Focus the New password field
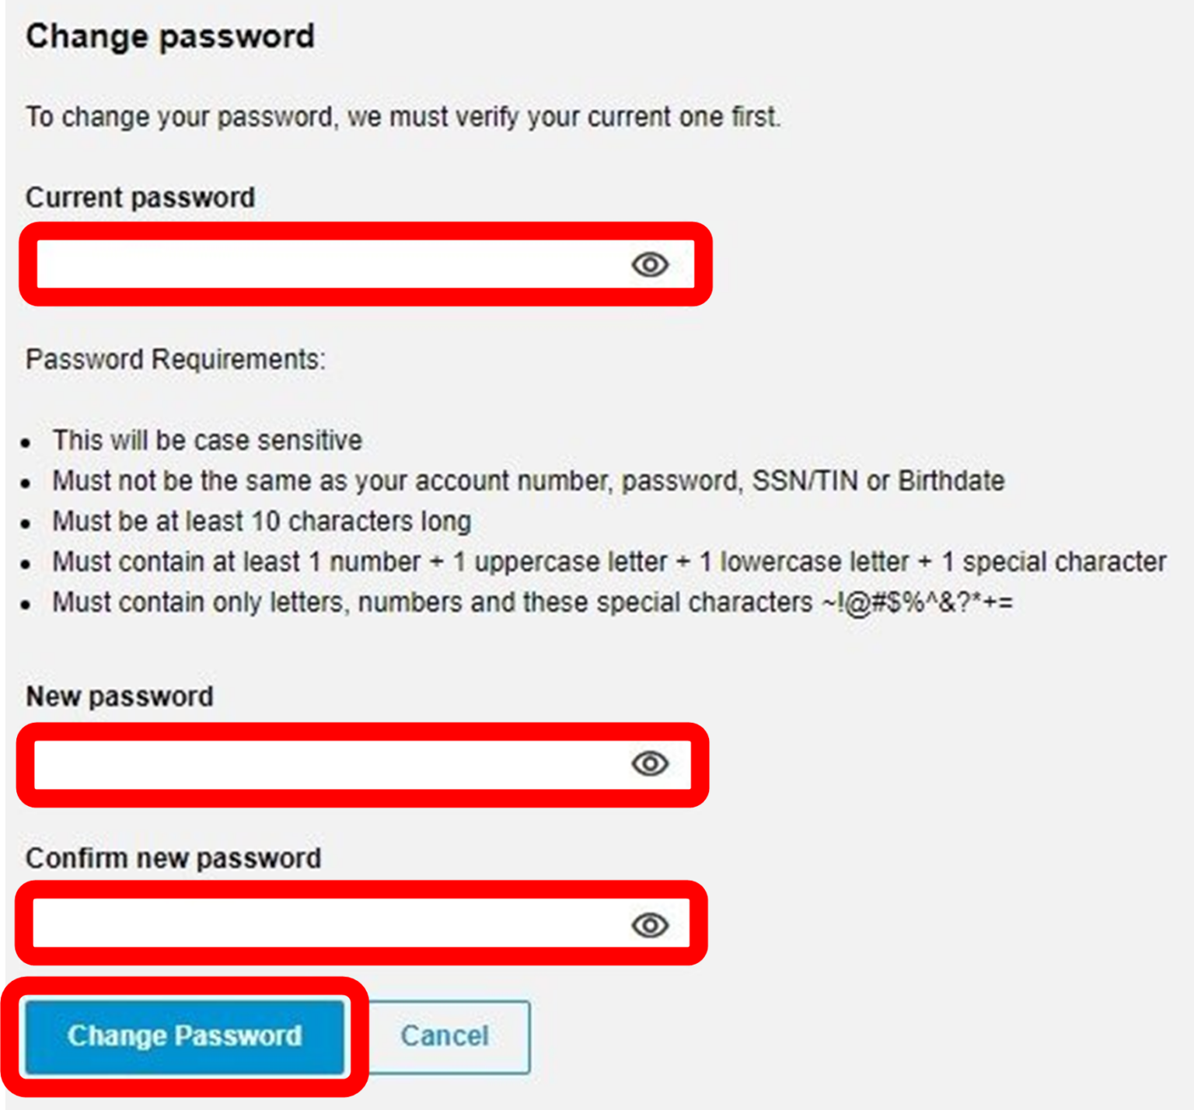This screenshot has width=1194, height=1110. tap(311, 764)
